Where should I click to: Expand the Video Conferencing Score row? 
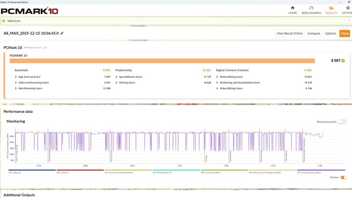tap(16, 83)
